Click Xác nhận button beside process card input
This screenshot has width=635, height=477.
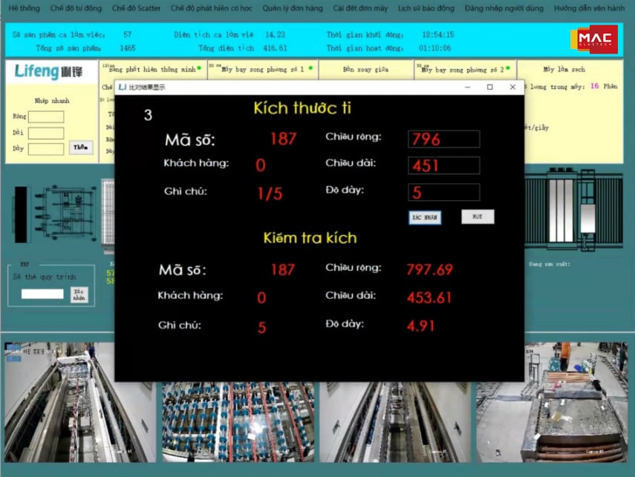coord(79,295)
